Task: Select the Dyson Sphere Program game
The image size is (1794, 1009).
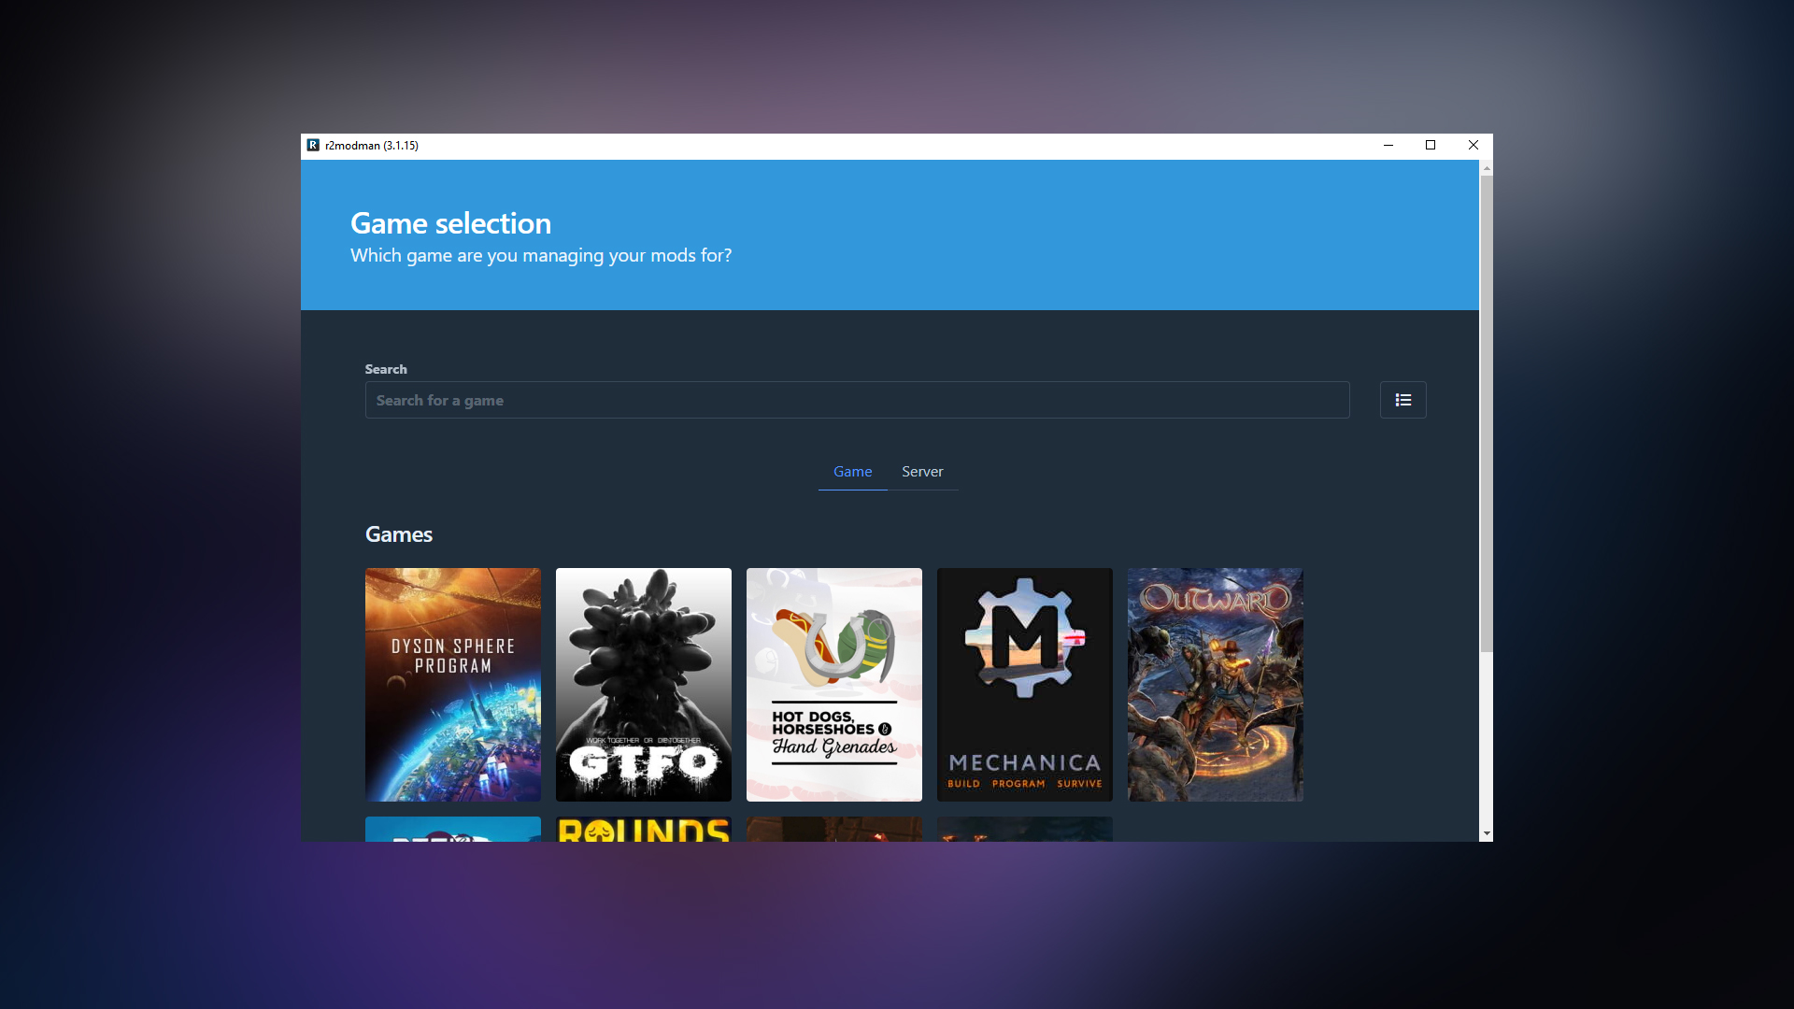Action: coord(452,684)
